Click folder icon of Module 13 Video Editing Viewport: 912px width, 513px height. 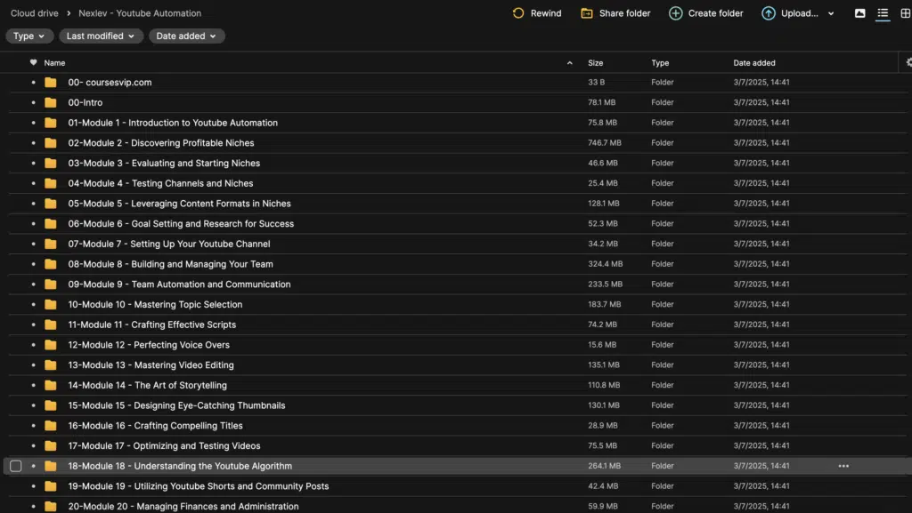point(51,365)
